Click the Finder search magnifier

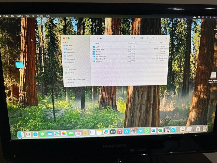point(166,38)
